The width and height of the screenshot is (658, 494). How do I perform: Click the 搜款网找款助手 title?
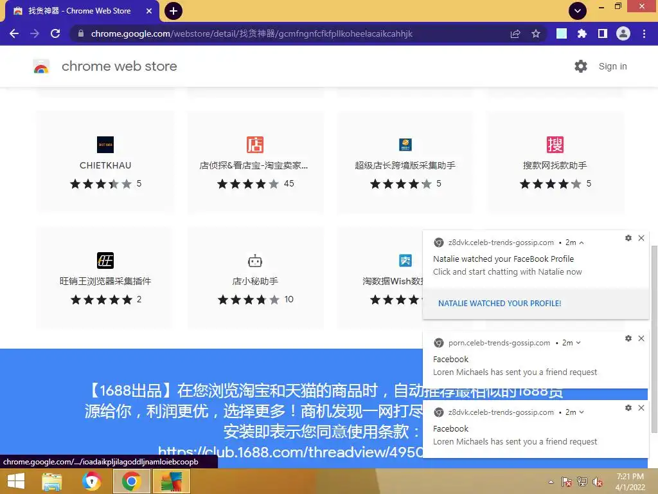[555, 165]
